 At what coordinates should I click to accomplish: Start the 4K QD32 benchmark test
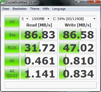(12, 73)
